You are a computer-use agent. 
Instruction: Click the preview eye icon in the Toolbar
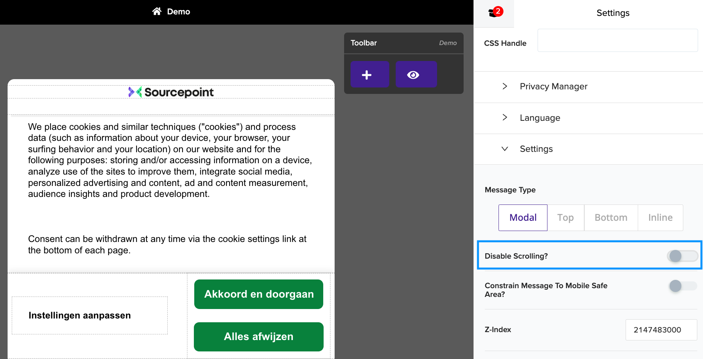tap(416, 74)
